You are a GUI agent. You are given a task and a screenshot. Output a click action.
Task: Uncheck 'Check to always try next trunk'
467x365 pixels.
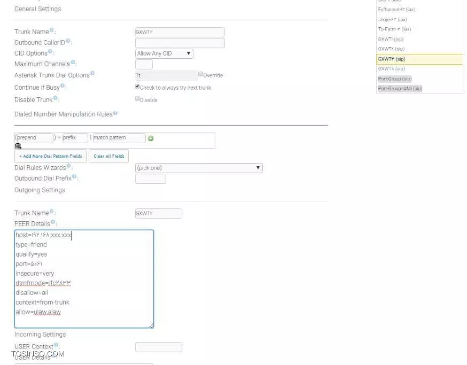[x=137, y=87]
